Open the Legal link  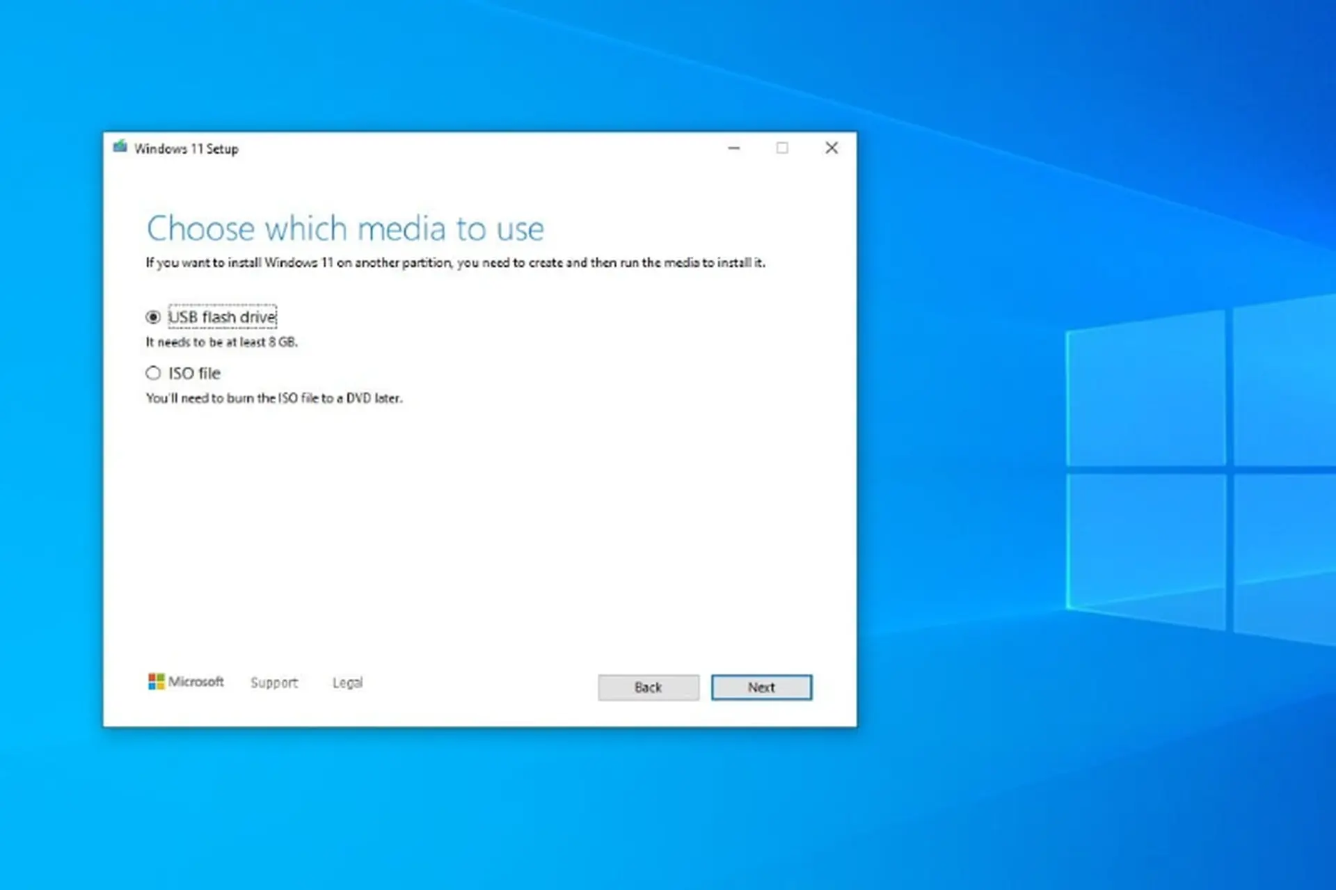[347, 683]
